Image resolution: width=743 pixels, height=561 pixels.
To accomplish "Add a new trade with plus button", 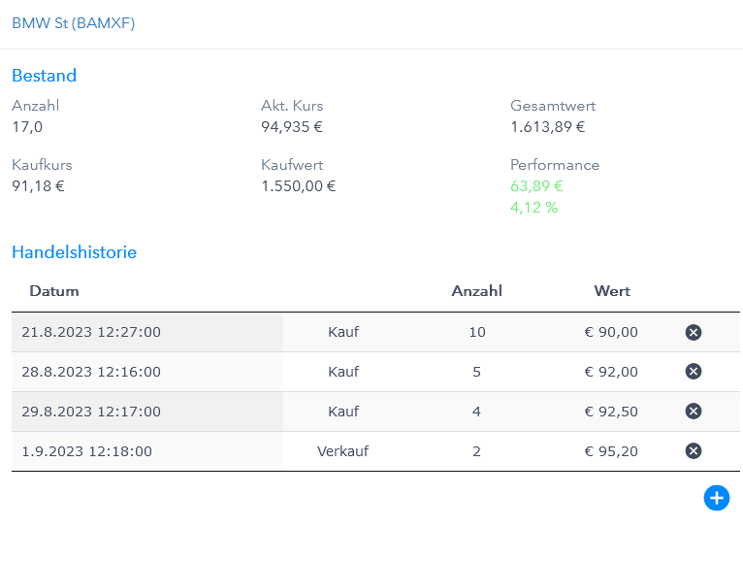I will pos(717,498).
